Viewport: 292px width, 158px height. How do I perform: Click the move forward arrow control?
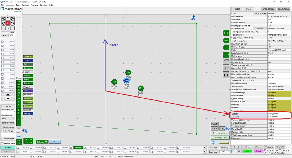pos(8,18)
